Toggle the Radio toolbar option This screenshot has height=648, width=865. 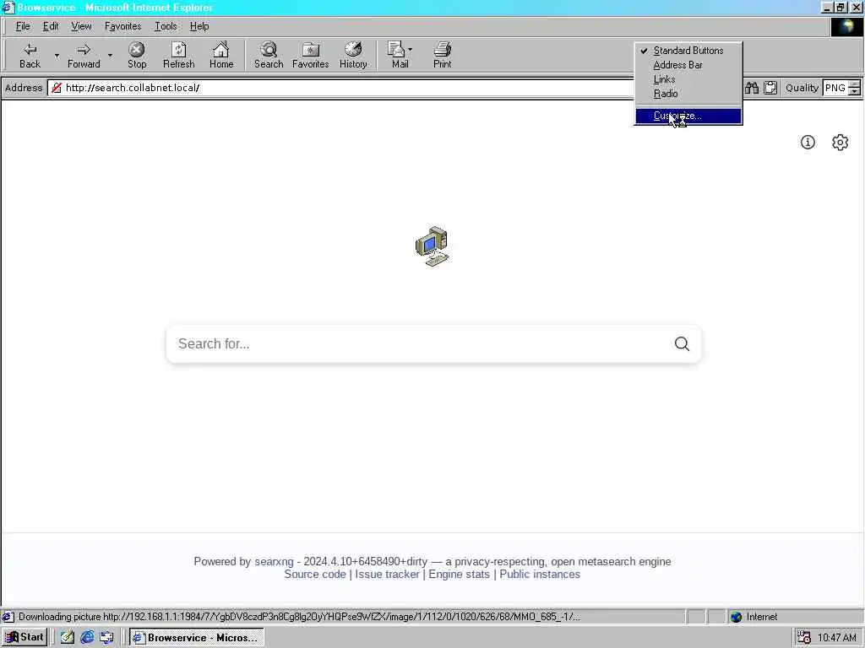(688, 94)
